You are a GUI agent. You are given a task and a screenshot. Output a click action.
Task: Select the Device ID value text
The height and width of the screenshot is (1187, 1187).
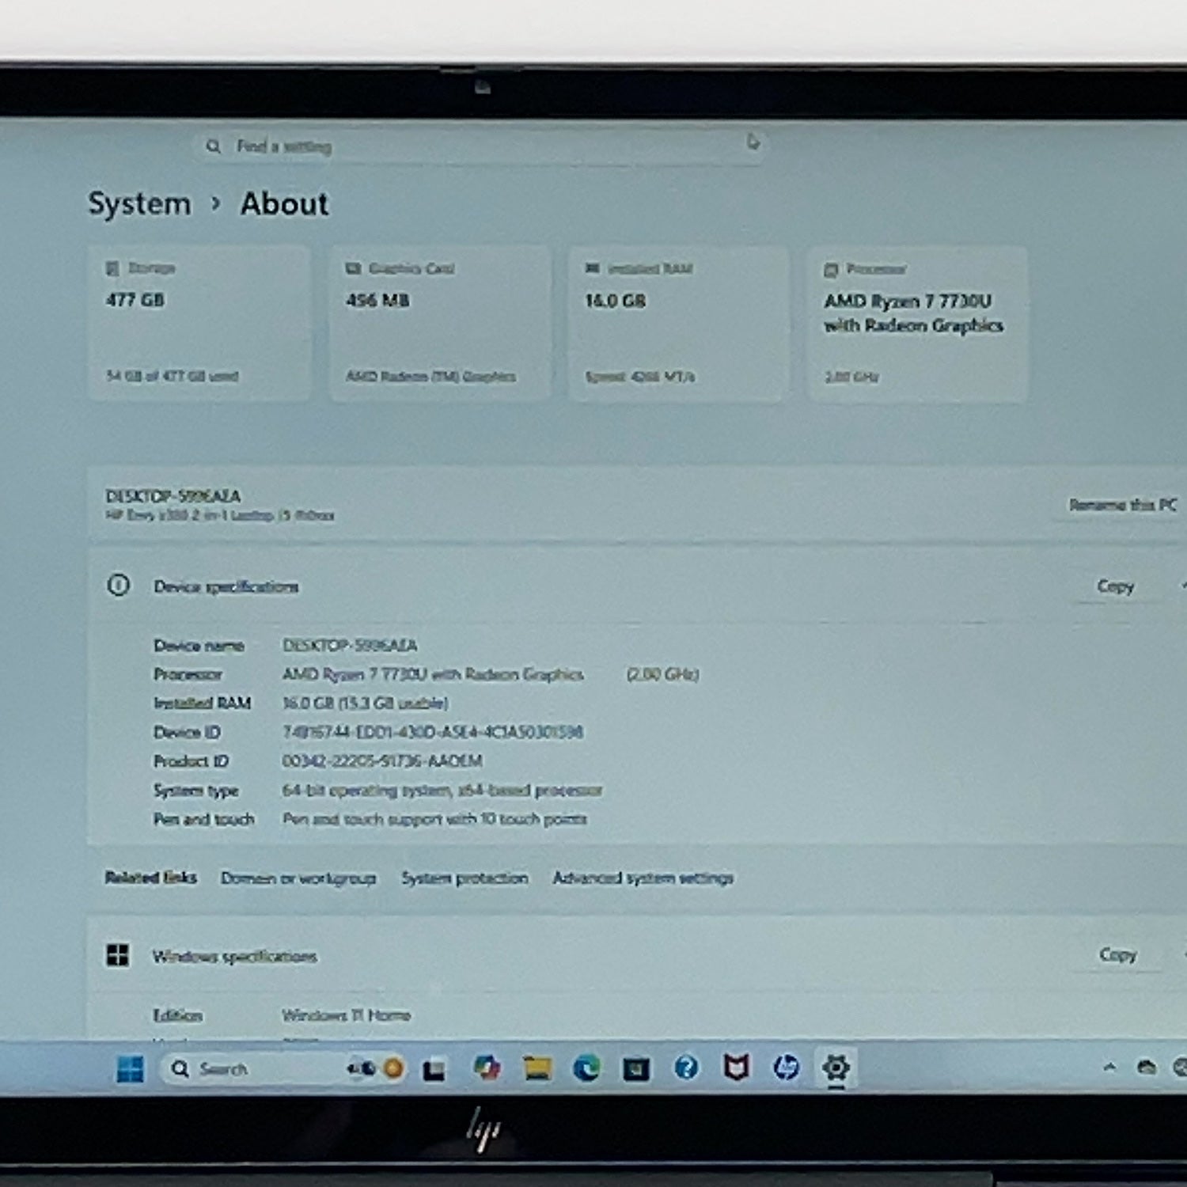(433, 732)
